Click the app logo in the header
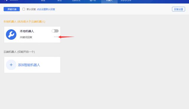The height and width of the screenshot is (109, 189). tap(6, 1)
